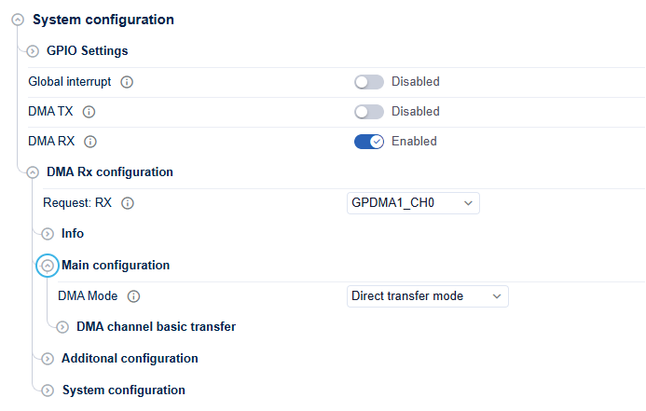Enable the DMA TX switch
Viewport: 646px width, 411px height.
tap(369, 112)
